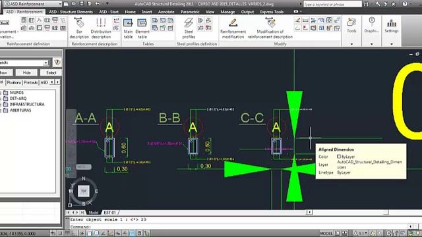This screenshot has width=422, height=237.
Task: Click the filter funnel icon in inspector
Action: point(57,63)
